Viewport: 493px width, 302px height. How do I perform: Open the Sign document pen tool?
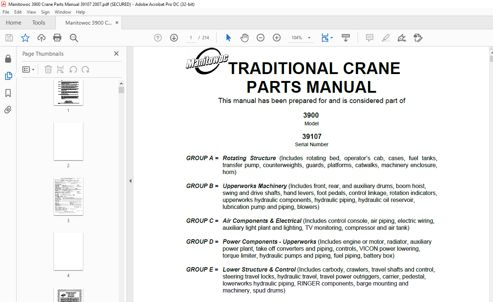coord(402,38)
